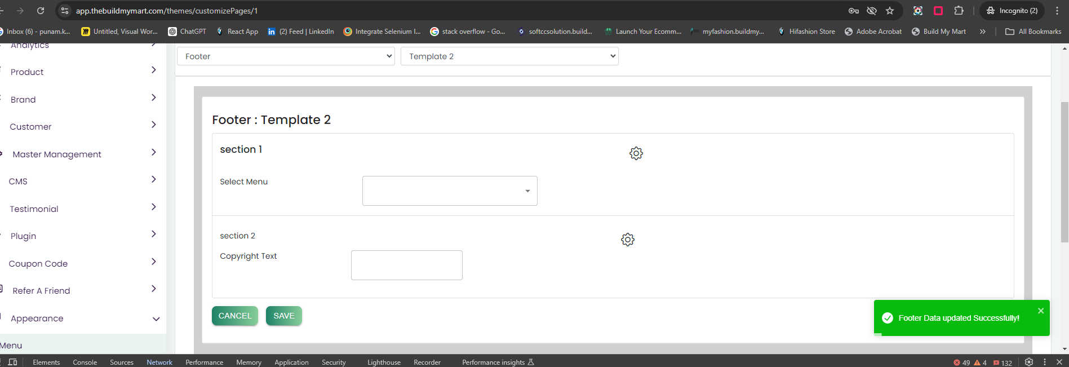Click the DevTools 4 warnings counter
1069x367 pixels.
981,363
